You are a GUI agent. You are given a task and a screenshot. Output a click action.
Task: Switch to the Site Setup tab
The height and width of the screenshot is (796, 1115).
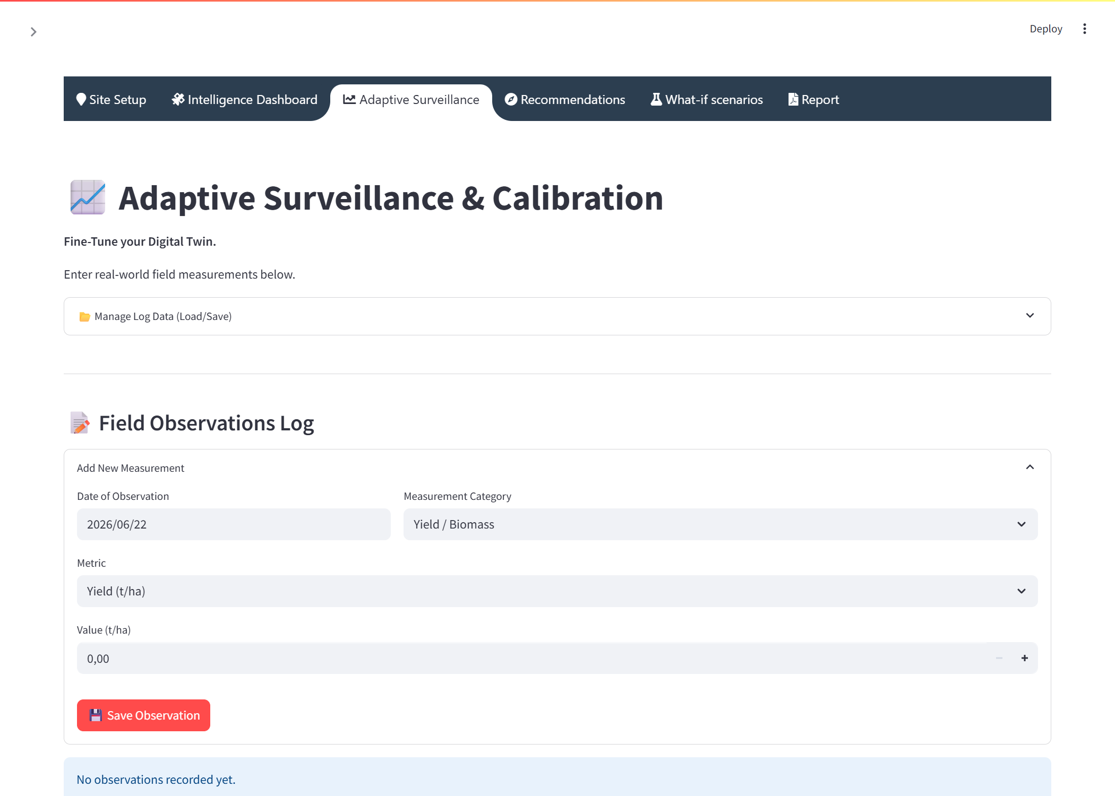(x=111, y=99)
